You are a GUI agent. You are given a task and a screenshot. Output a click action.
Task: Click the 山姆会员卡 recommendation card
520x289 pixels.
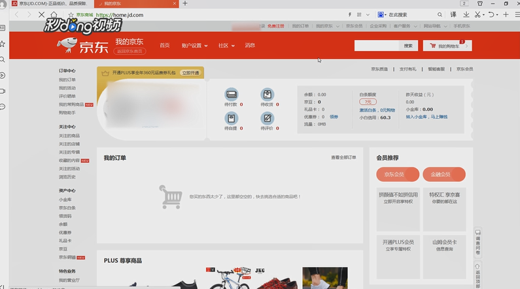[444, 257]
